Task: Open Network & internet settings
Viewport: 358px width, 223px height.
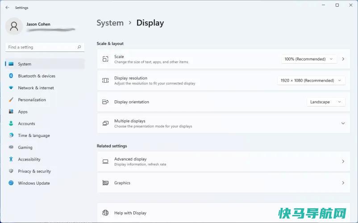Action: click(x=45, y=87)
